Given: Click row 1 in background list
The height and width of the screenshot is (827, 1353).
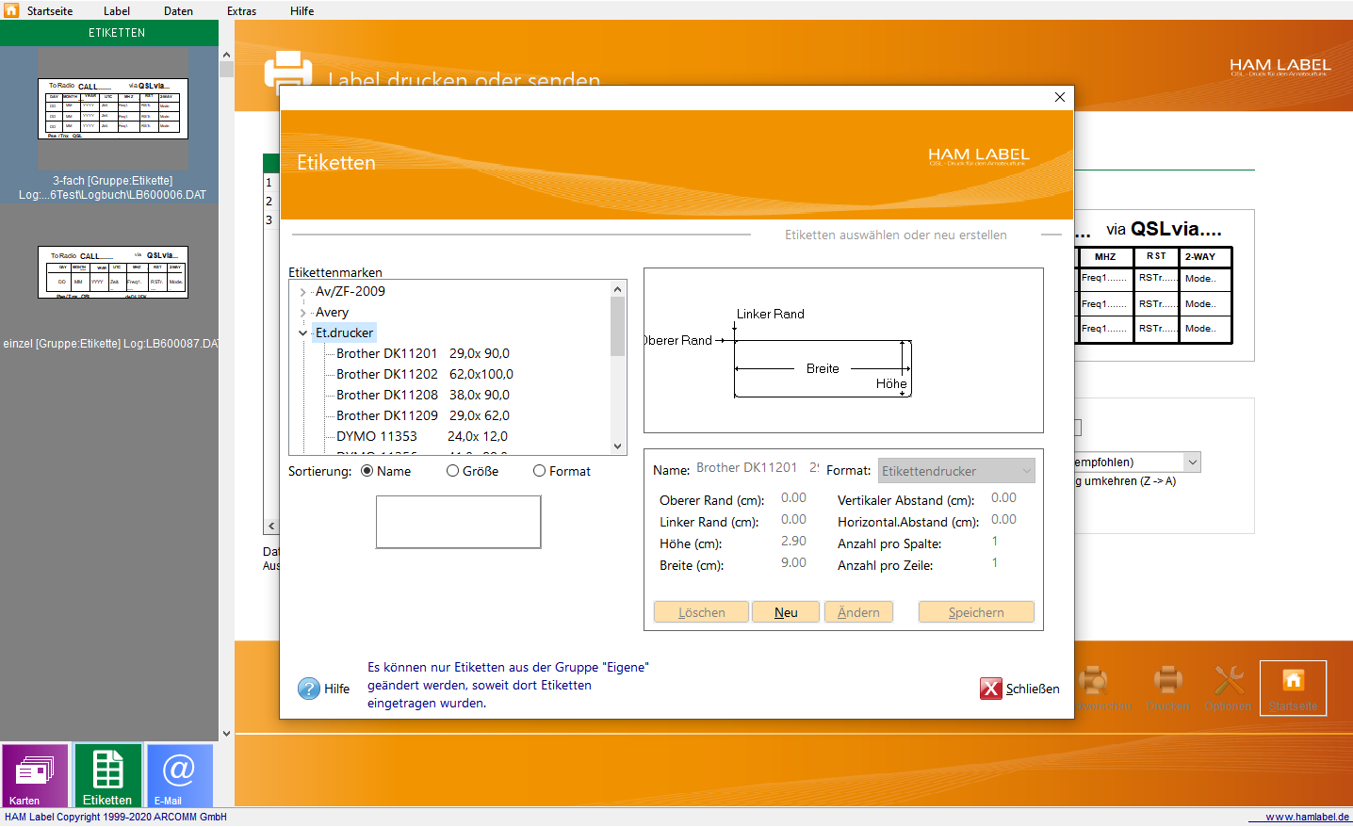Looking at the screenshot, I should coord(269,183).
